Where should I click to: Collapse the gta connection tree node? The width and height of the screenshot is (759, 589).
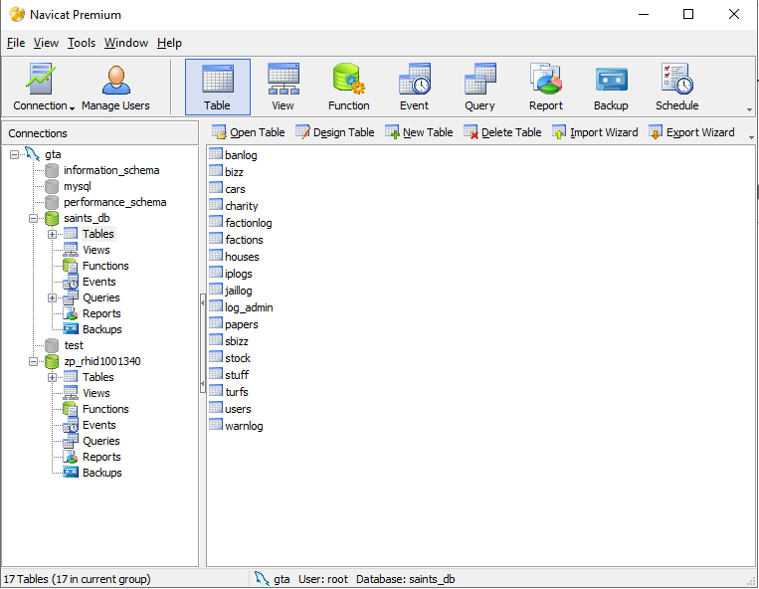pyautogui.click(x=14, y=154)
